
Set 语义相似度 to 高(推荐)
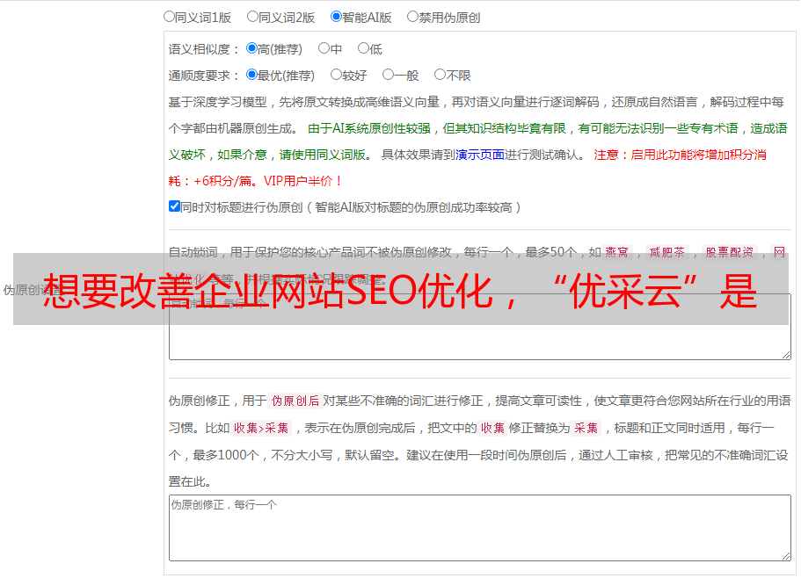click(251, 48)
